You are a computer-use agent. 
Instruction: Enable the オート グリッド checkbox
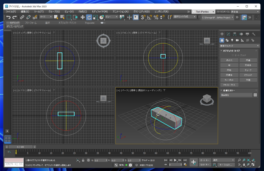pyautogui.click(x=233, y=55)
